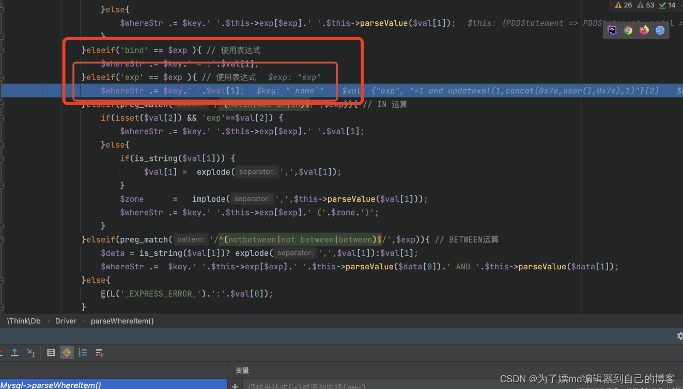Image resolution: width=683 pixels, height=389 pixels.
Task: Click the regex '/^(notbetween|not between|between)$/'
Action: click(301, 239)
